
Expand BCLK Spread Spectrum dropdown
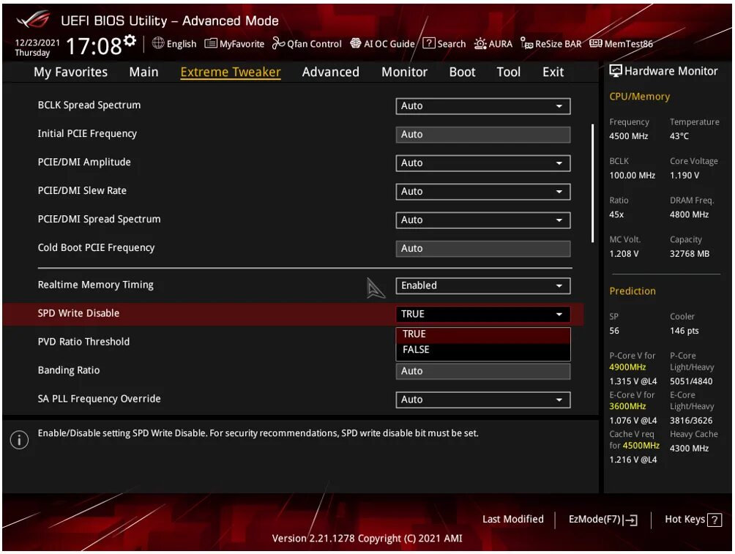[483, 106]
